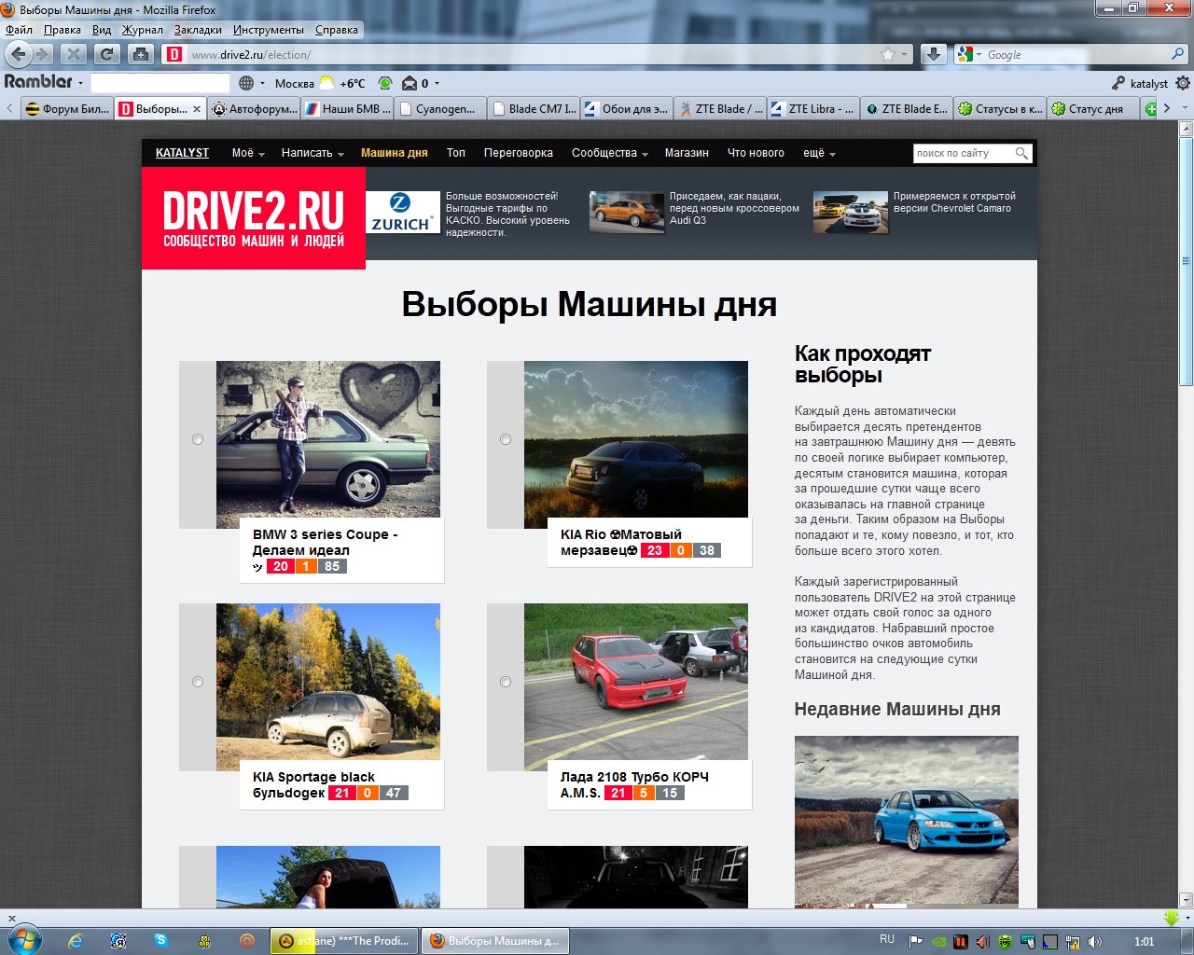Open Skype from the taskbar
The image size is (1194, 955).
point(161,941)
